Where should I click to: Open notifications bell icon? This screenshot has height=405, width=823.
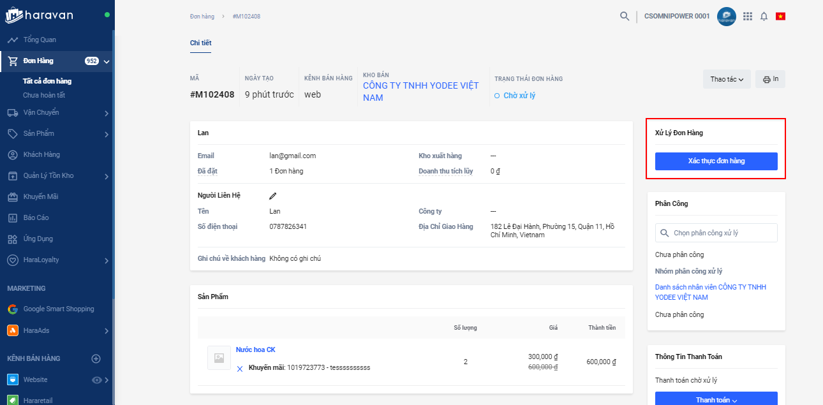click(x=764, y=16)
